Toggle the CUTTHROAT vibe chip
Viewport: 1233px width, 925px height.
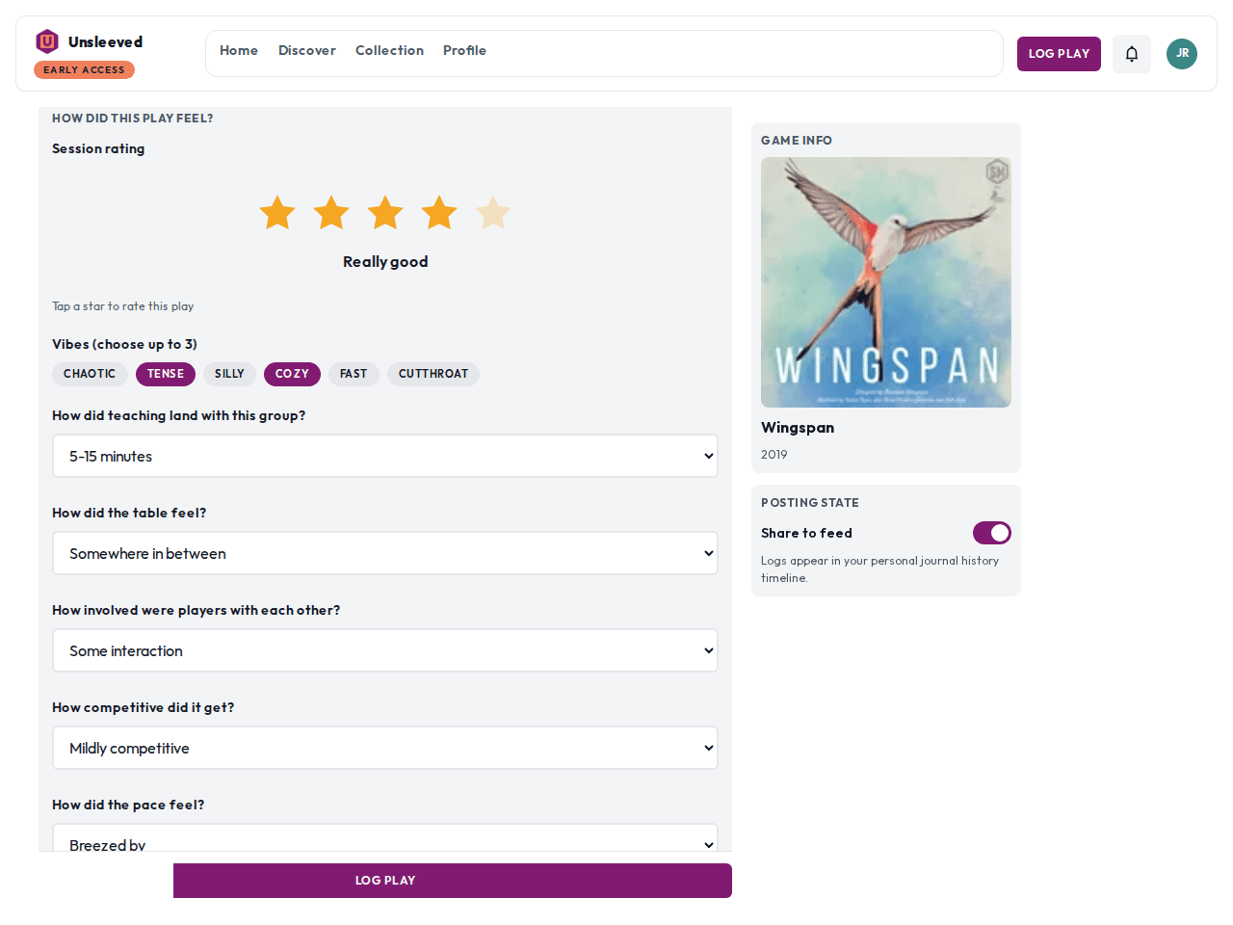pos(433,374)
